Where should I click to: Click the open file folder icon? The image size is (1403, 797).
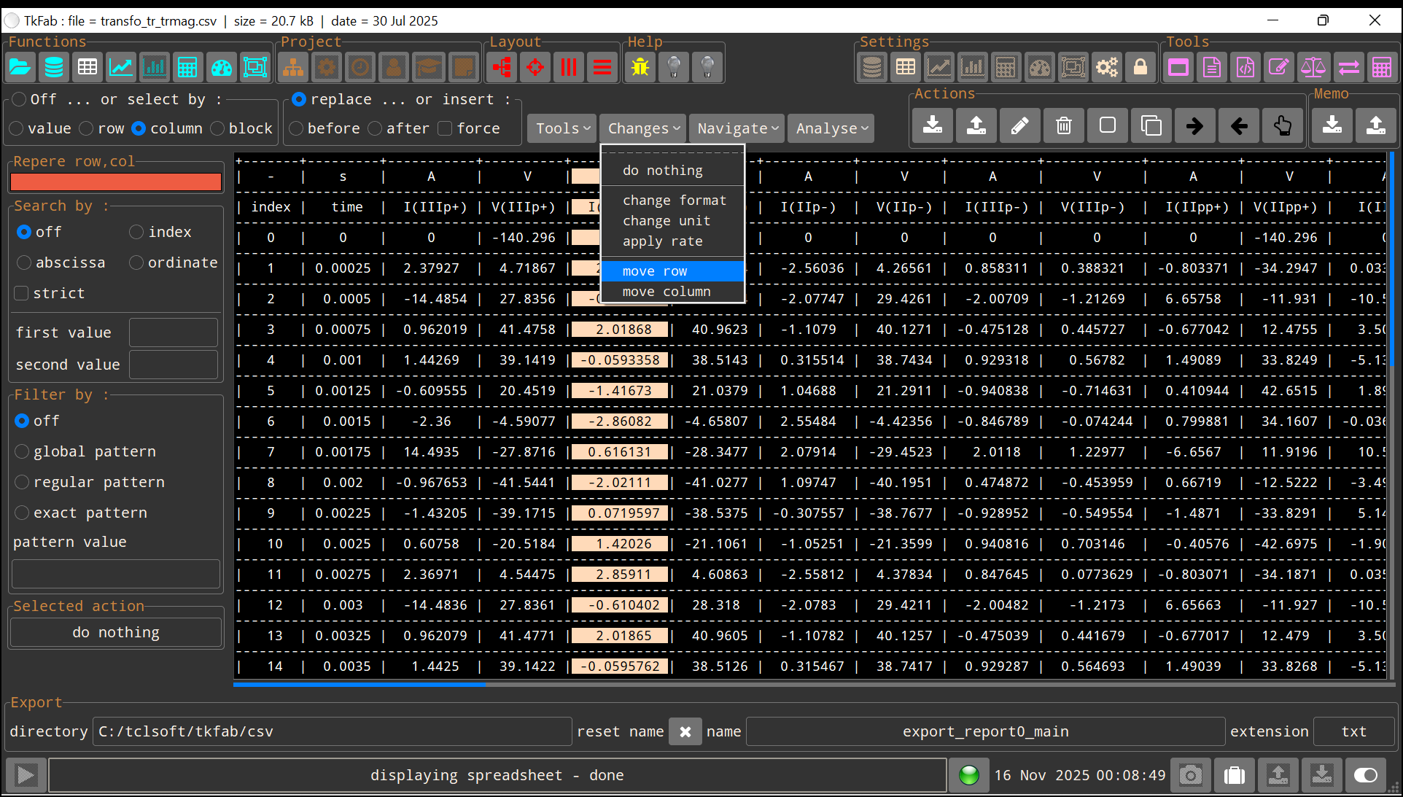[20, 68]
